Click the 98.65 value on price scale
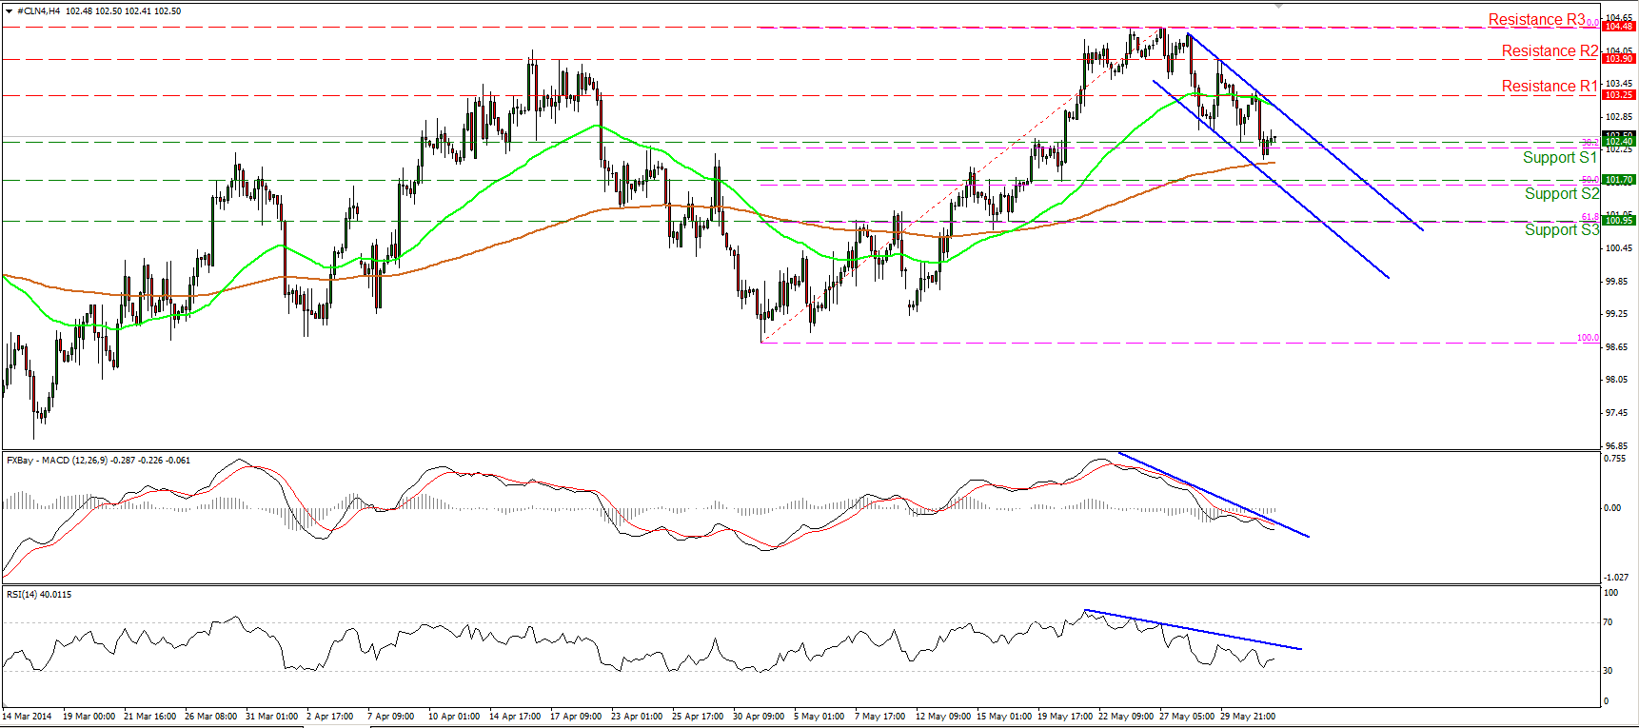Image resolution: width=1639 pixels, height=728 pixels. point(1616,347)
